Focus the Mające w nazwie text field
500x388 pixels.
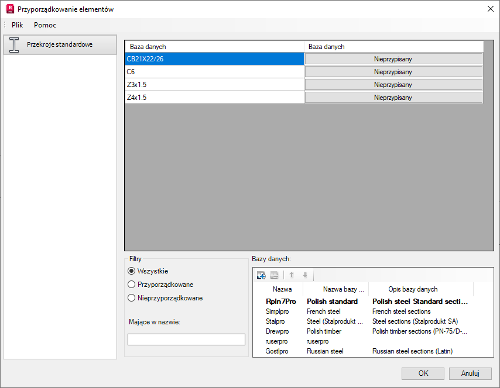click(186, 340)
